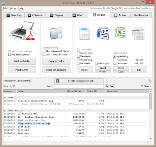The image size is (156, 147).
Task: Select row FujiFilm FinePixS1Pro.jpg
Action: (76, 101)
